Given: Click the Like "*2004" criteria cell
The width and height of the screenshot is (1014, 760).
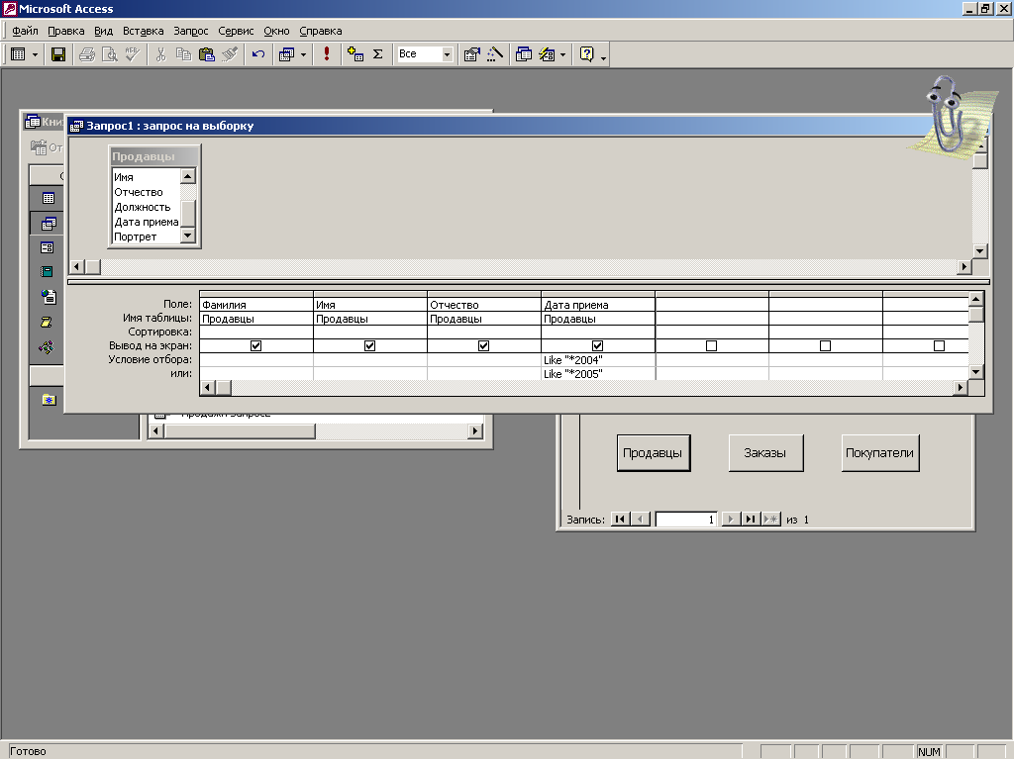Looking at the screenshot, I should point(597,360).
